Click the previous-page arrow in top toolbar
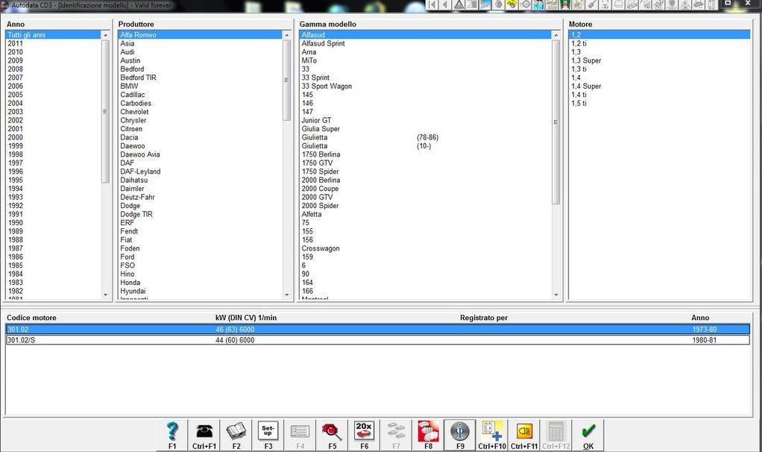 [444, 5]
